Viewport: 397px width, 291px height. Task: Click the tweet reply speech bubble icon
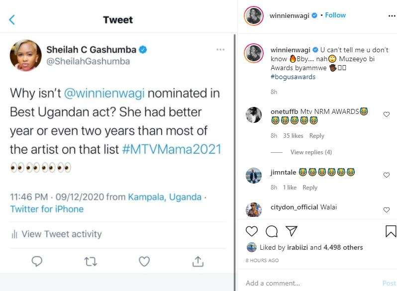[37, 261]
